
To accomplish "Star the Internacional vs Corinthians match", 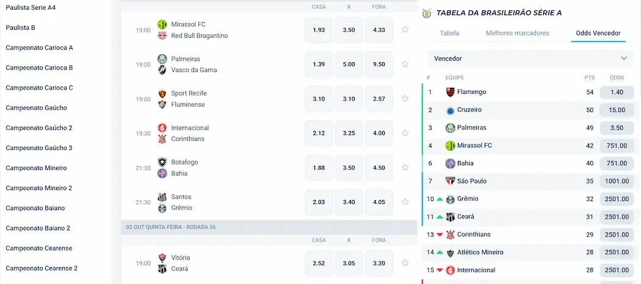I will pyautogui.click(x=405, y=133).
